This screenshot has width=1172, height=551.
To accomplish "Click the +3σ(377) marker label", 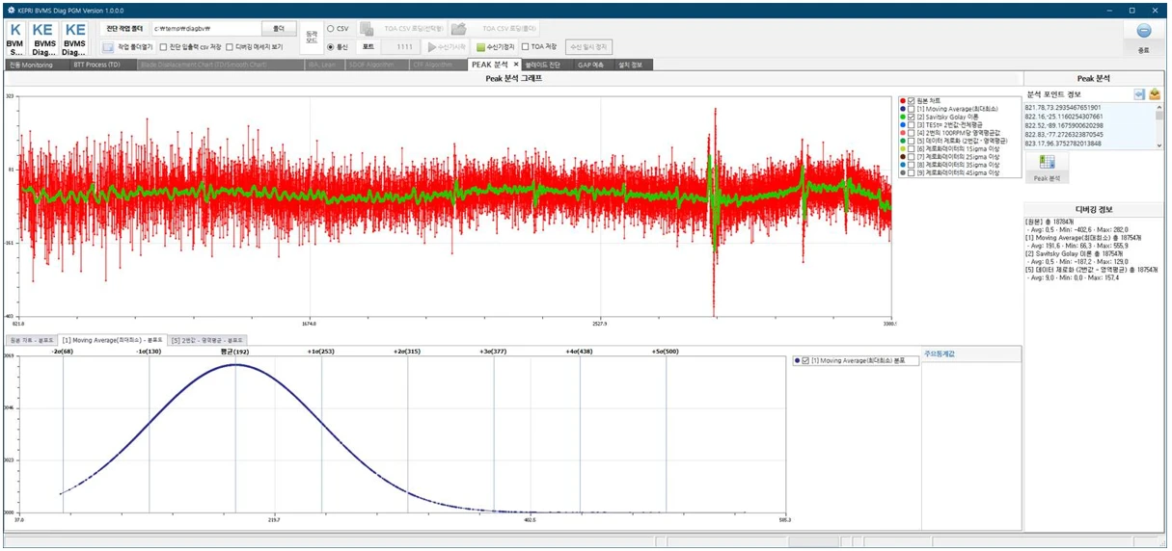I will point(493,352).
